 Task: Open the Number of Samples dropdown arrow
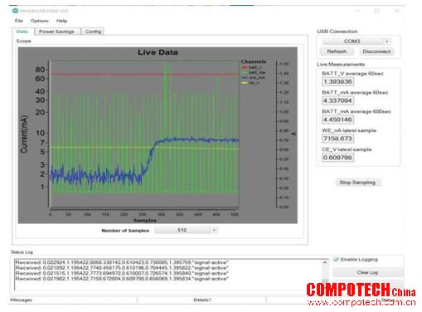(214, 230)
